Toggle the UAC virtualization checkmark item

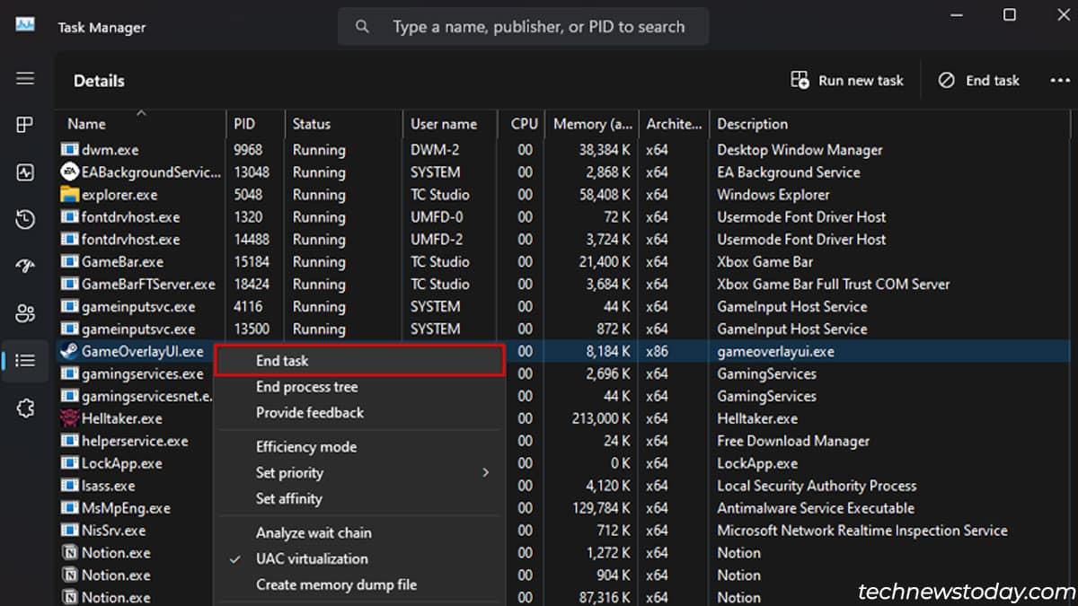point(359,558)
